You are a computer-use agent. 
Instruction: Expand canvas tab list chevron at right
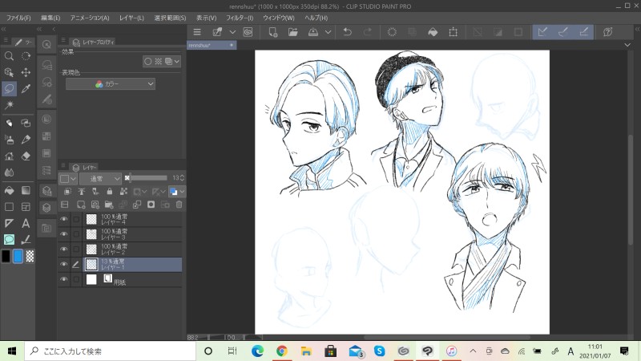click(627, 45)
